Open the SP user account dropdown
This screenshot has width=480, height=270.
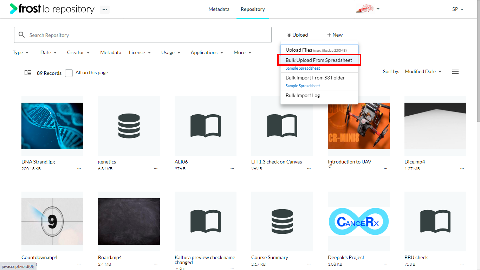click(458, 9)
